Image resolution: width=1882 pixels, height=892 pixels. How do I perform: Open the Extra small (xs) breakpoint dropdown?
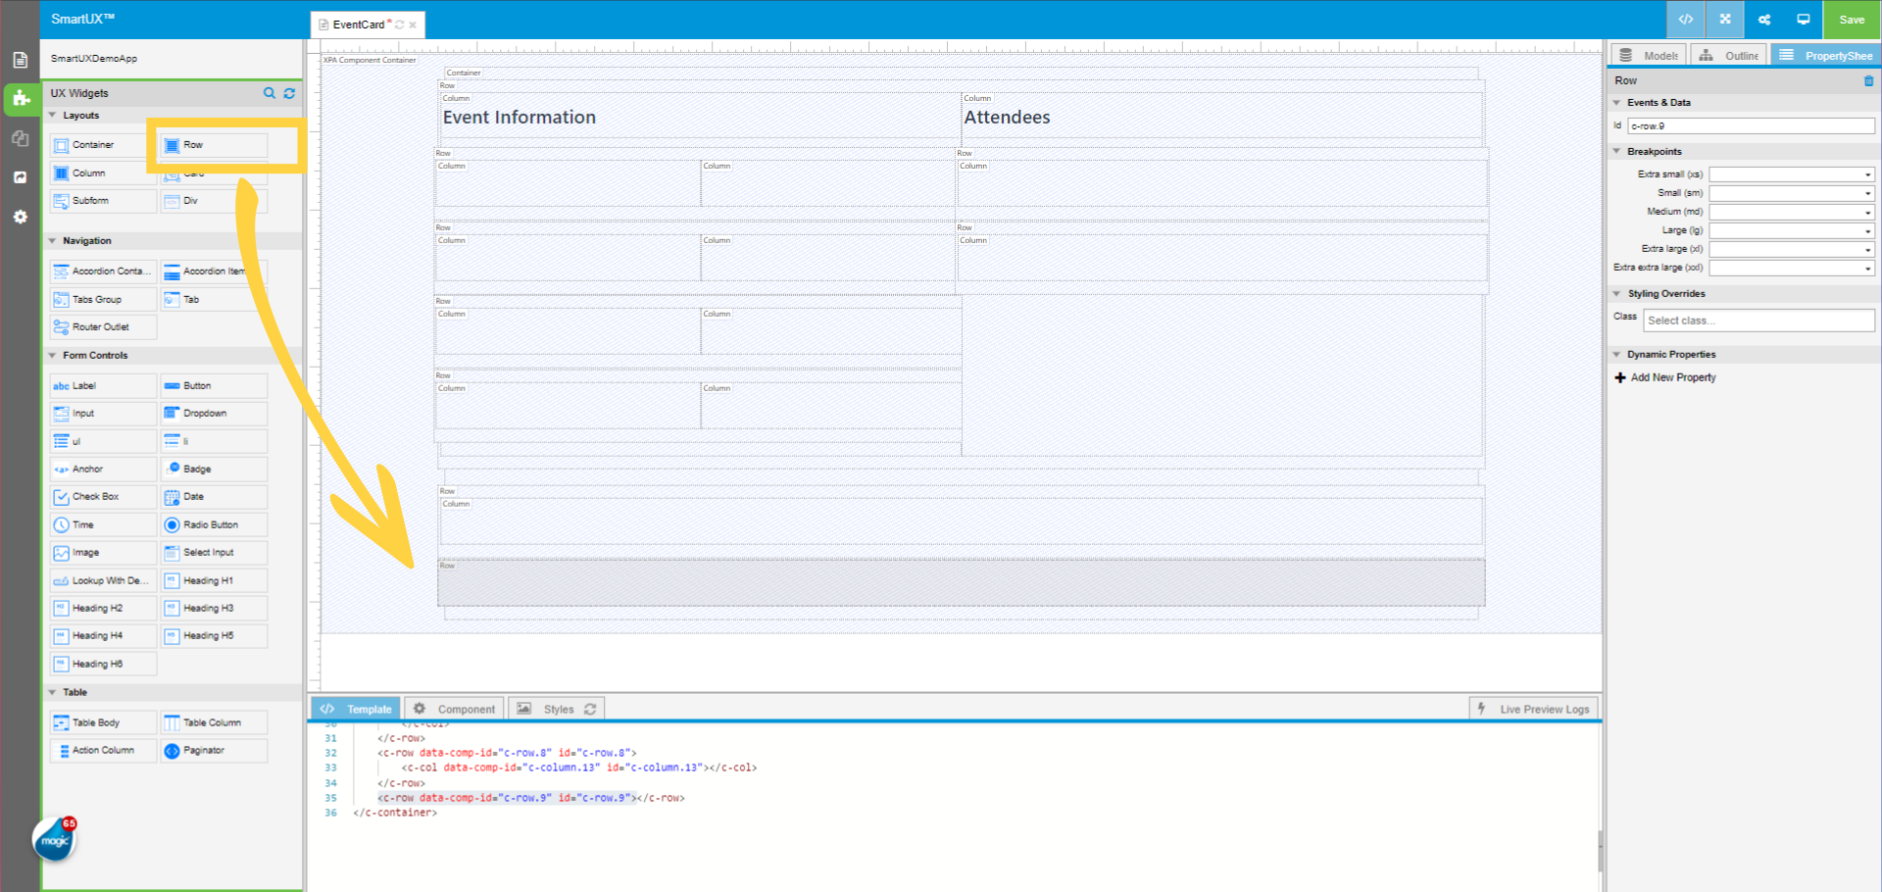pos(1792,174)
